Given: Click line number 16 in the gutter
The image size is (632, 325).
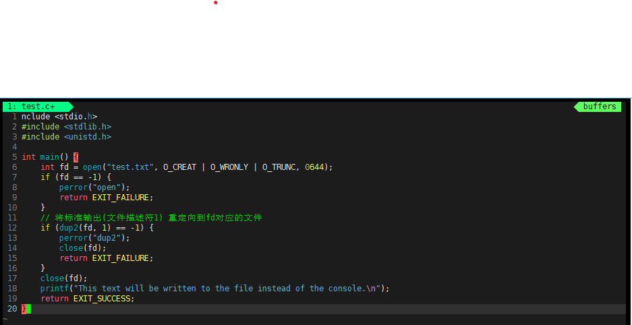Looking at the screenshot, I should pos(12,268).
